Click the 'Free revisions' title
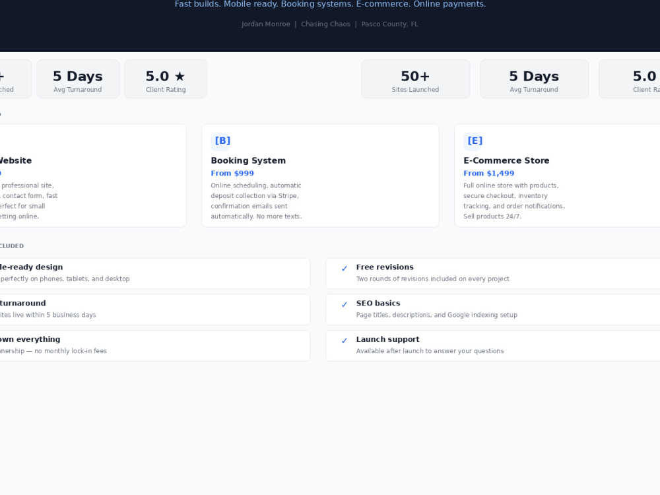This screenshot has height=495, width=660. (385, 267)
